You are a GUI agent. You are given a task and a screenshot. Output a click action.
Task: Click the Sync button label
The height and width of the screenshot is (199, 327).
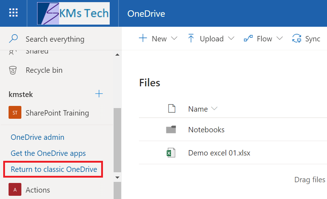pyautogui.click(x=313, y=39)
